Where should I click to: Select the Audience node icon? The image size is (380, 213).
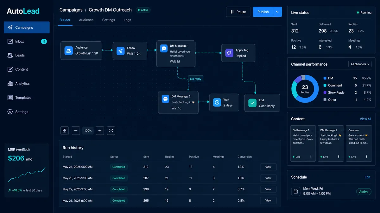(x=69, y=51)
